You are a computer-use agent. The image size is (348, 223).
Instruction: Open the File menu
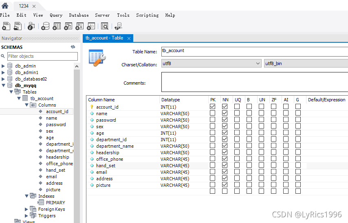4,15
